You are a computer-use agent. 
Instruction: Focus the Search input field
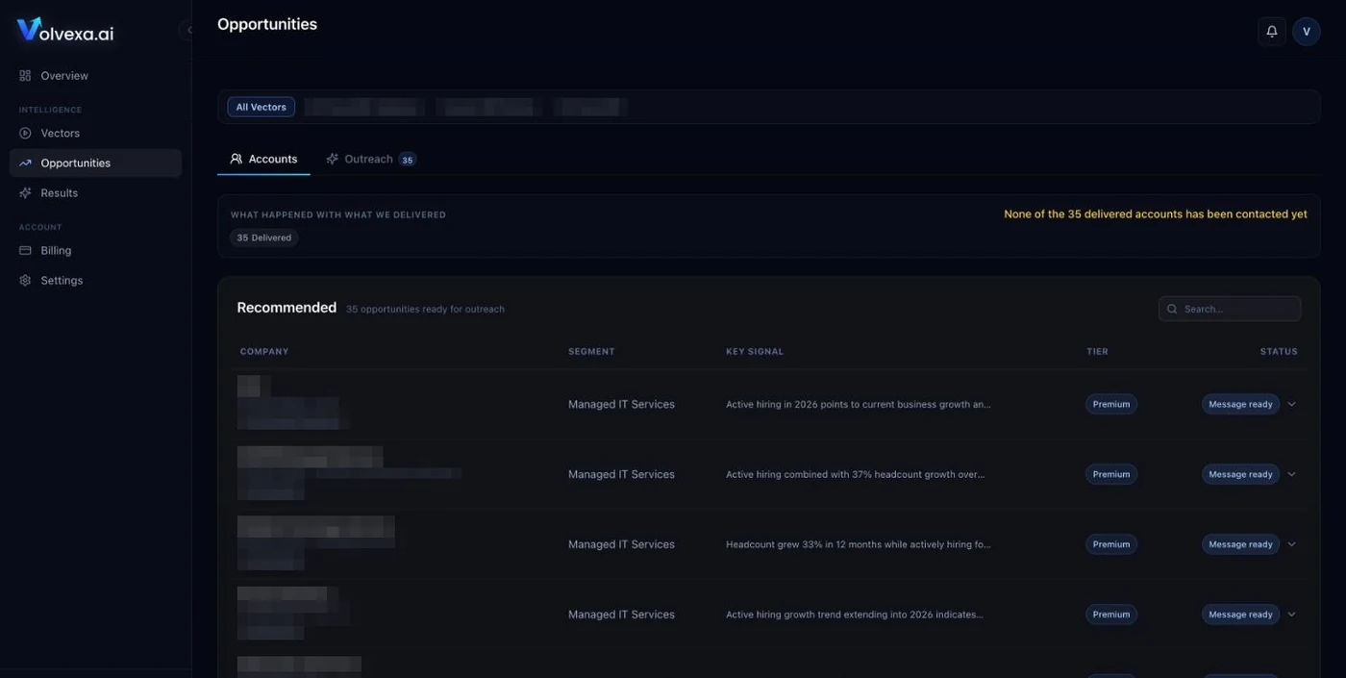point(1230,309)
